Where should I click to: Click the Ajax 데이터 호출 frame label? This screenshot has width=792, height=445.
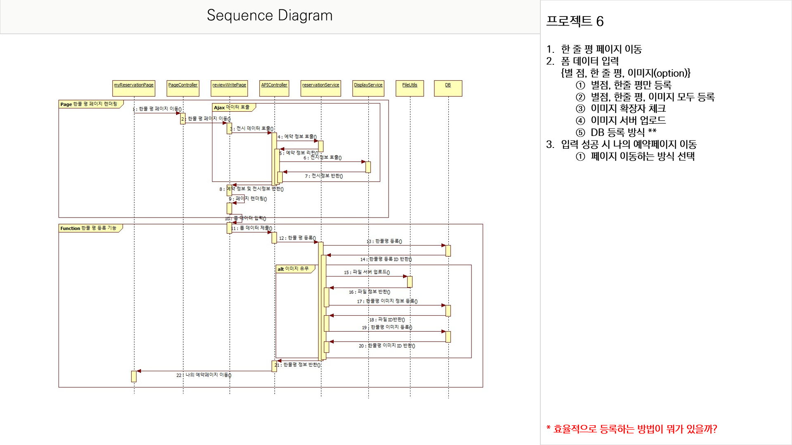point(232,108)
